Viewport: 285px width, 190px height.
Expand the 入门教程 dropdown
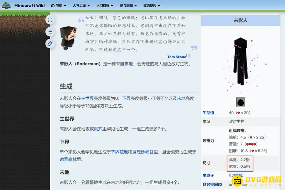(x=105, y=6)
